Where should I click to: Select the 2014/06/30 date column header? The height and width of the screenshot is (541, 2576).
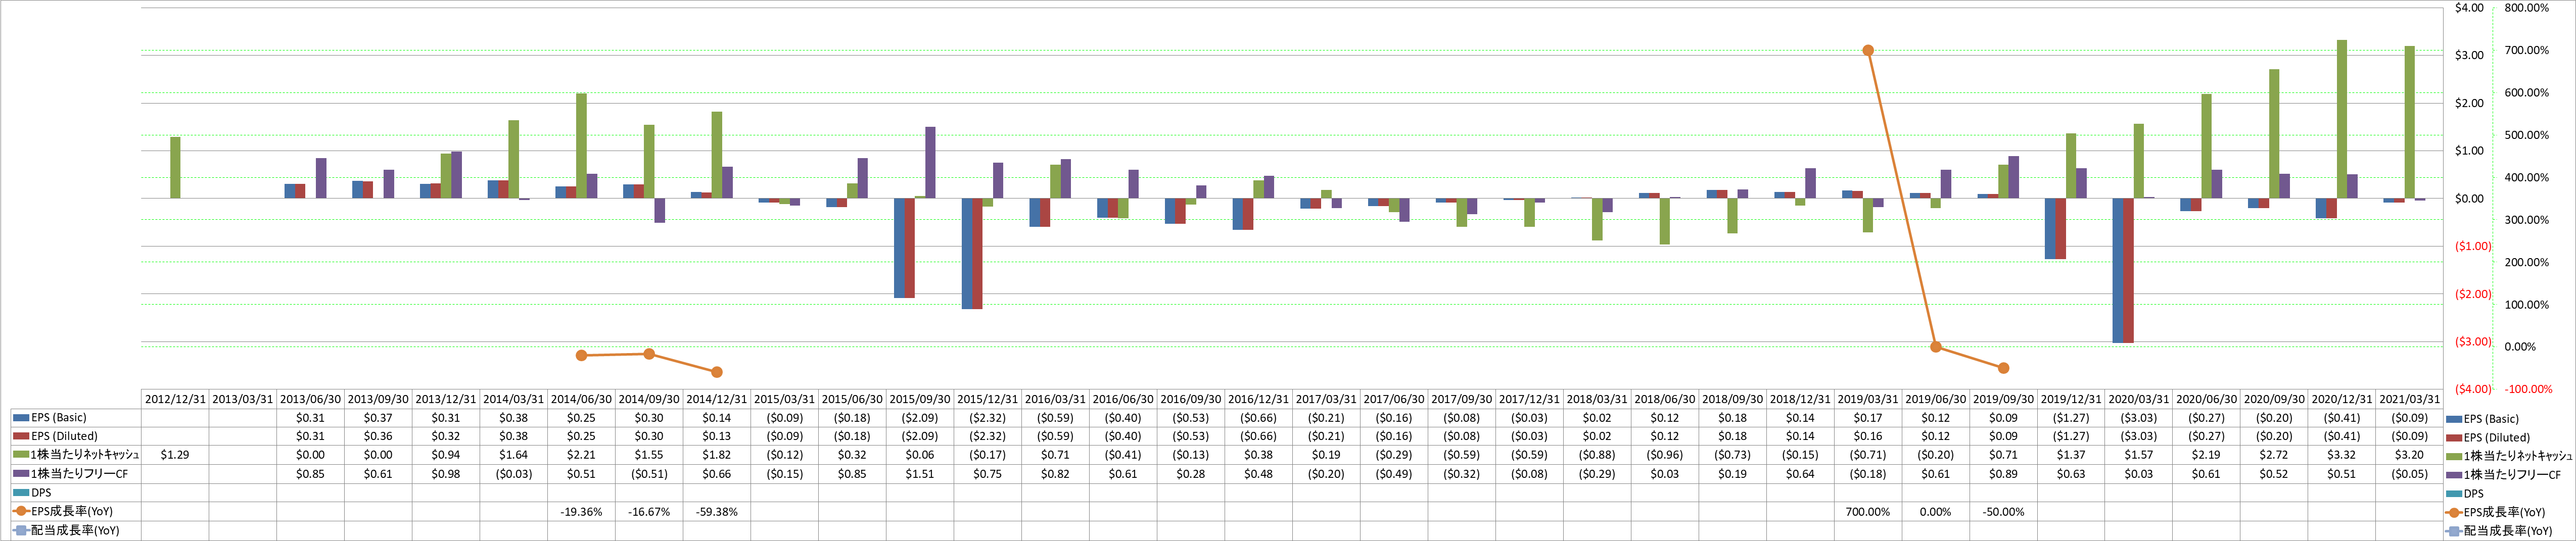coord(581,399)
